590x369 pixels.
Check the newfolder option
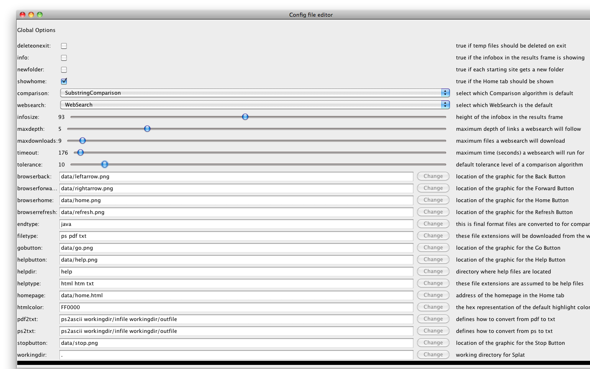click(64, 70)
